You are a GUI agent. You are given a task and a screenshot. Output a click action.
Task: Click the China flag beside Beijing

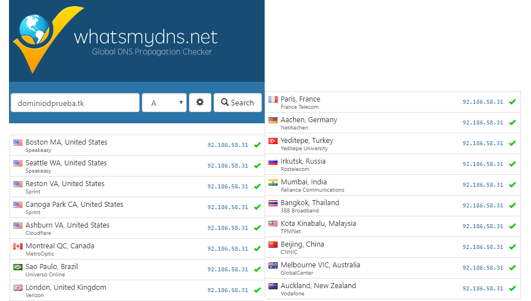tap(273, 244)
